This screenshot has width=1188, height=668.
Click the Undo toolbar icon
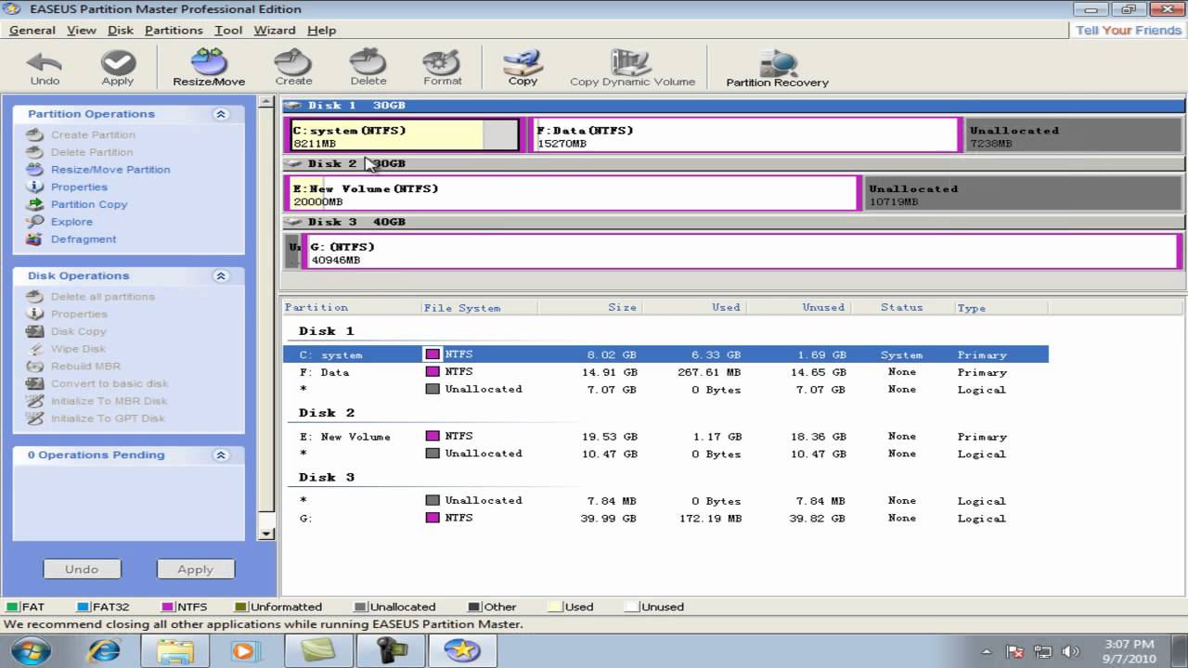[45, 68]
